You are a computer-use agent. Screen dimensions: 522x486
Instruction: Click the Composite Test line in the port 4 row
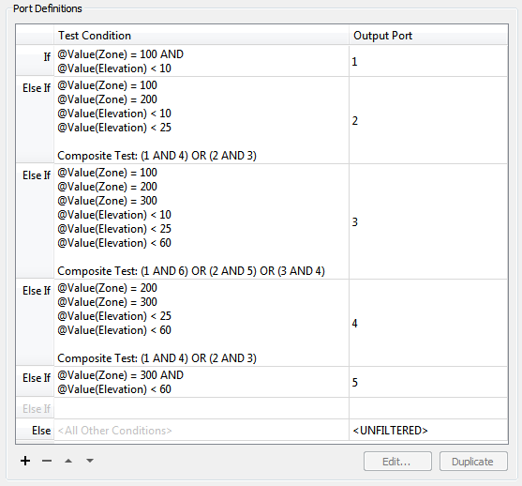click(x=157, y=358)
